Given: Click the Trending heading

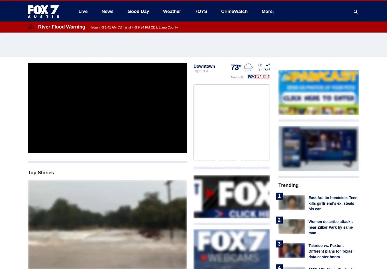Looking at the screenshot, I should (288, 185).
